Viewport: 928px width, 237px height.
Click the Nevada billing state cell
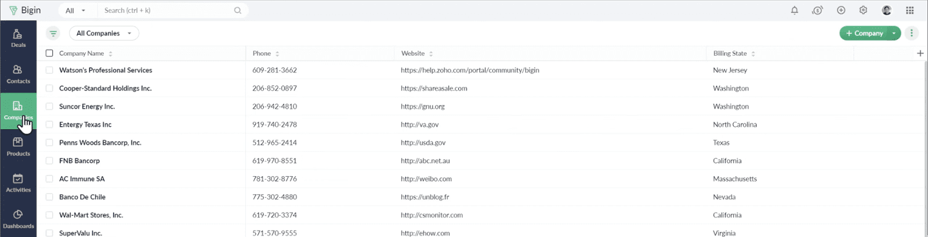coord(724,197)
